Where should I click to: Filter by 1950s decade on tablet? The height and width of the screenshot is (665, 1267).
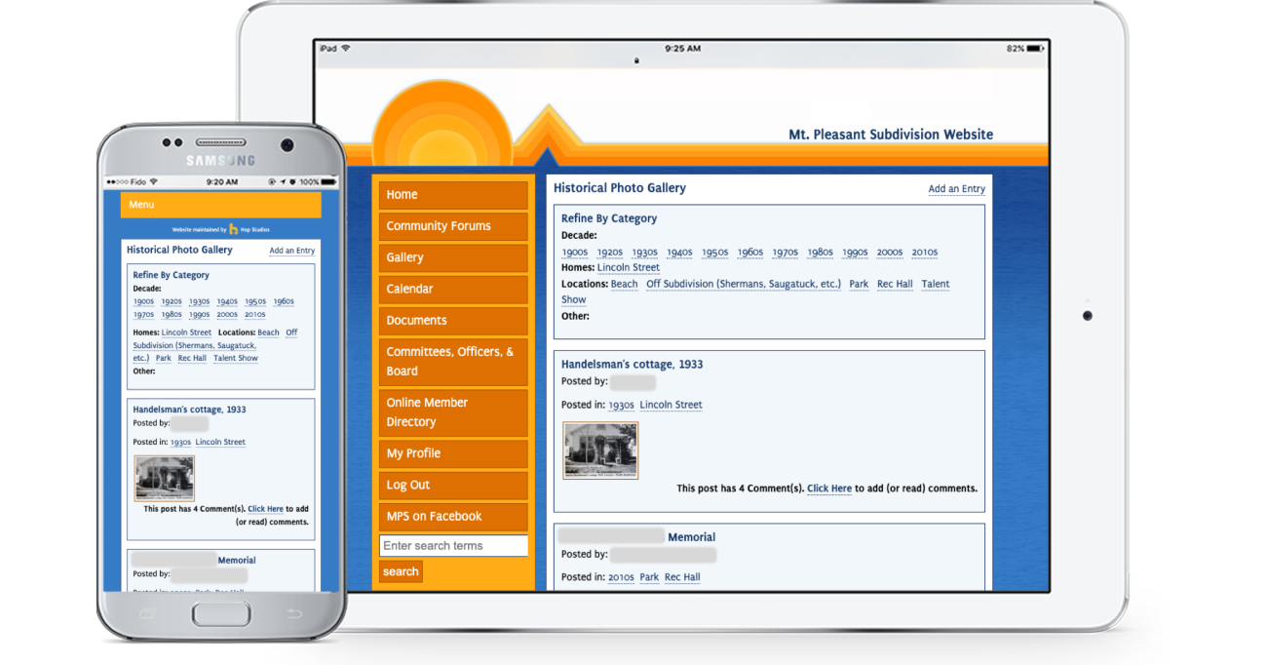[x=714, y=253]
